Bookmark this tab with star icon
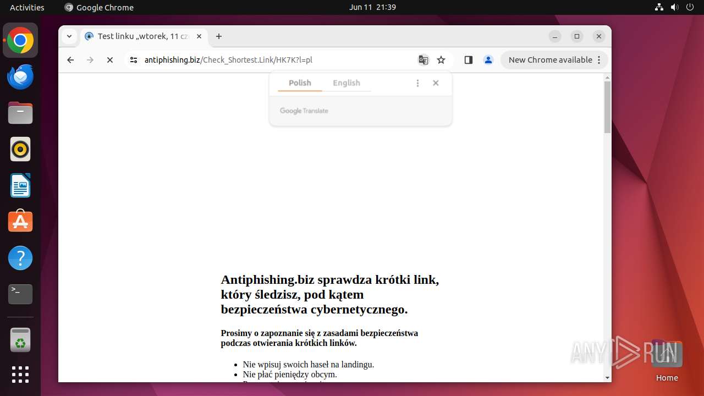 point(441,60)
